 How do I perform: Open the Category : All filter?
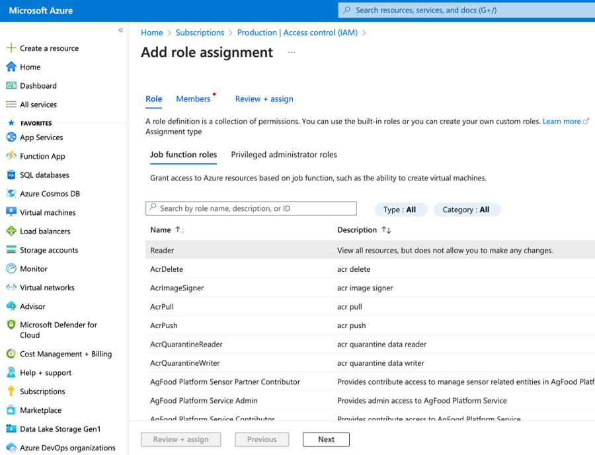466,210
